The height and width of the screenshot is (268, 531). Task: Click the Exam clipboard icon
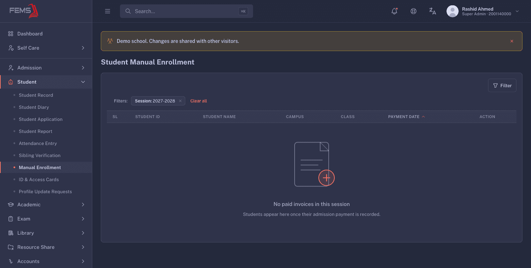(x=11, y=219)
